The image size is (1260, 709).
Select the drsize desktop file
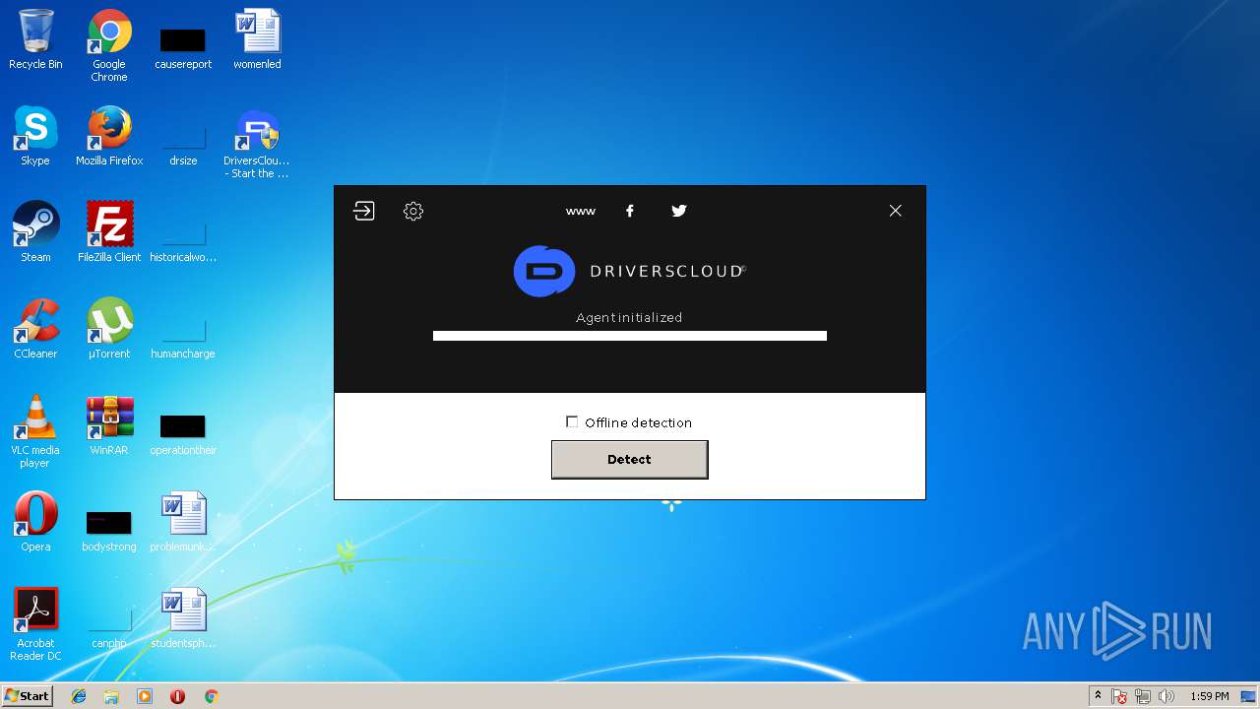[183, 144]
